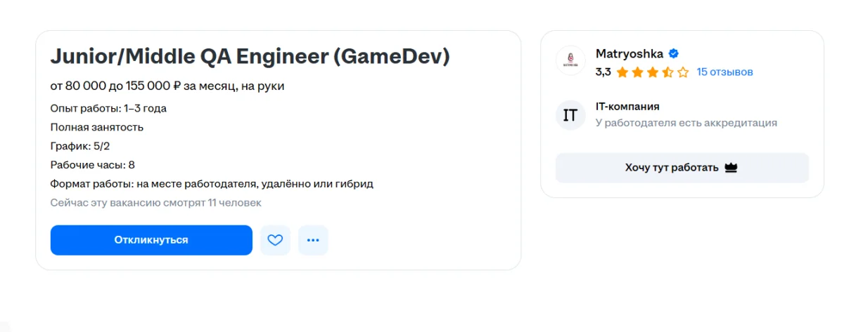Click the salary line with 155 000 ₽
Image resolution: width=844 pixels, height=332 pixels.
[x=167, y=86]
